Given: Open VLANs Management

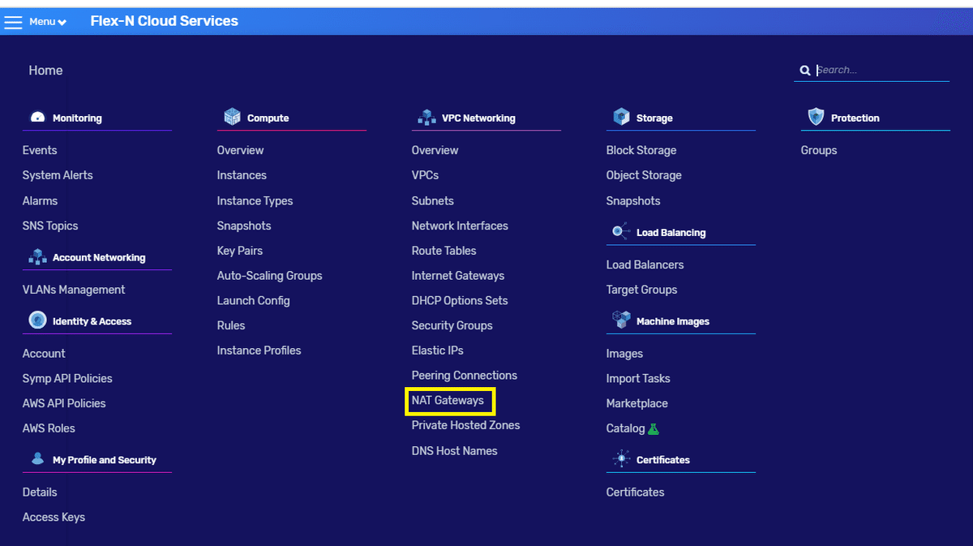Looking at the screenshot, I should 74,290.
